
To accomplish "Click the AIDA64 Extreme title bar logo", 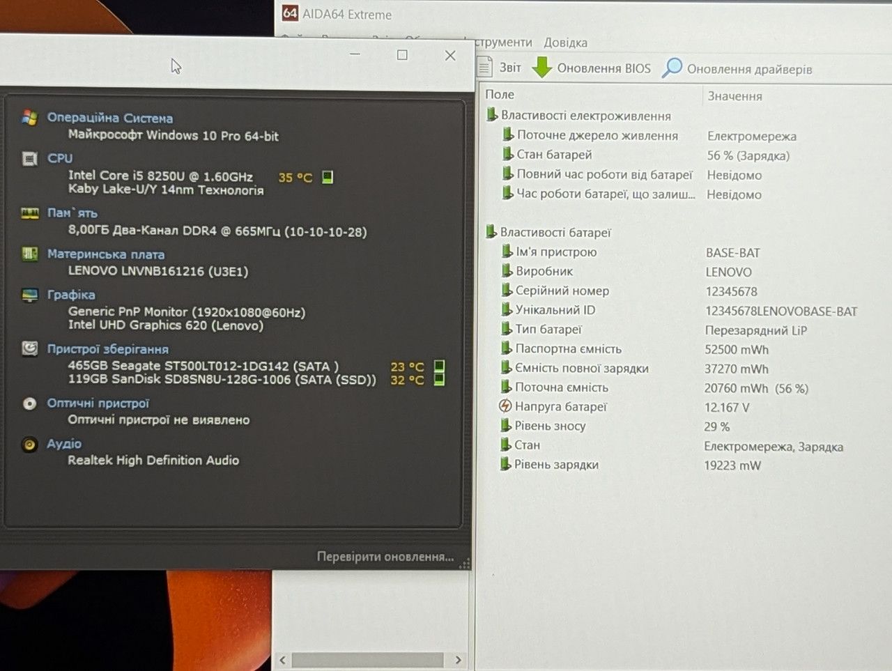I will click(290, 13).
